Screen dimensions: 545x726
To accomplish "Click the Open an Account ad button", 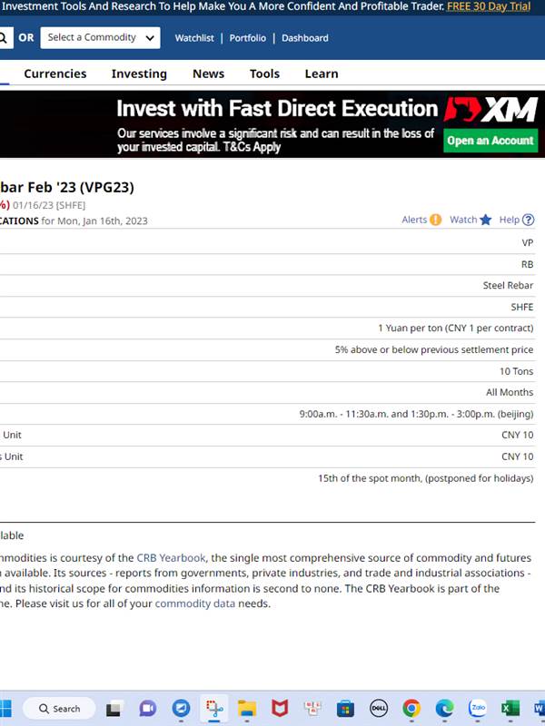I will [x=490, y=141].
